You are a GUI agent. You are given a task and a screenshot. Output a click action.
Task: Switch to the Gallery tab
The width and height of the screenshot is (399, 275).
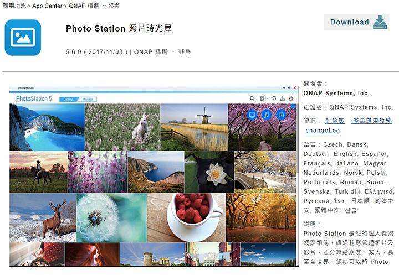click(68, 100)
